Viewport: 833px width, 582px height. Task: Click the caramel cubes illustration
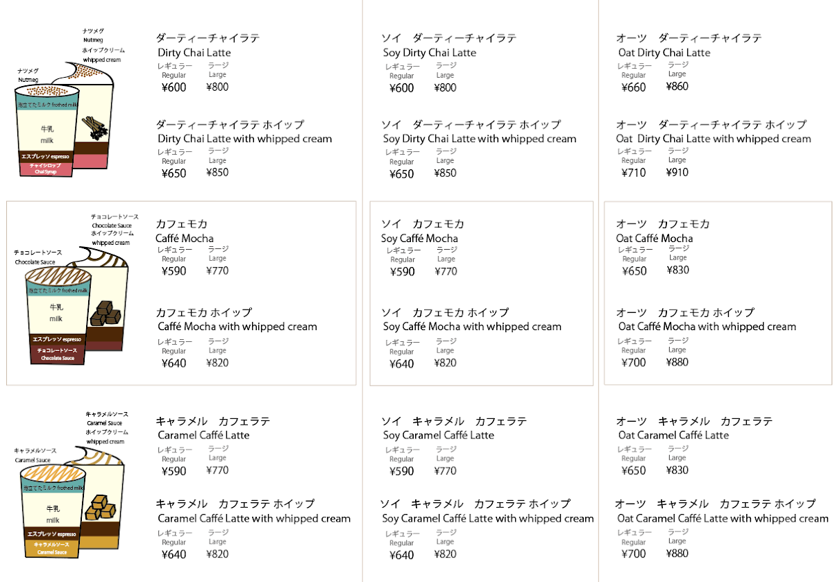pos(100,509)
